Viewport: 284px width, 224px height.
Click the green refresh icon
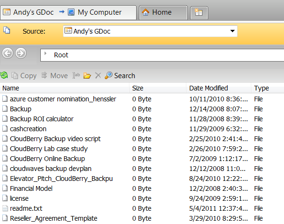(4, 75)
